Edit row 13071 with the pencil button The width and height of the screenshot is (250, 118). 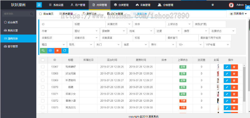[227, 94]
